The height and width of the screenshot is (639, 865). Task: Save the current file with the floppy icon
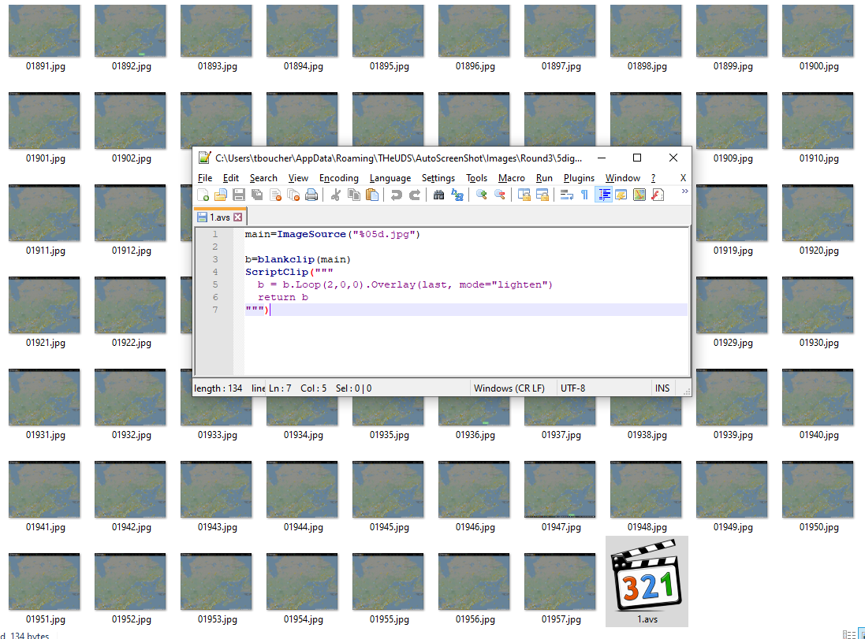point(239,195)
